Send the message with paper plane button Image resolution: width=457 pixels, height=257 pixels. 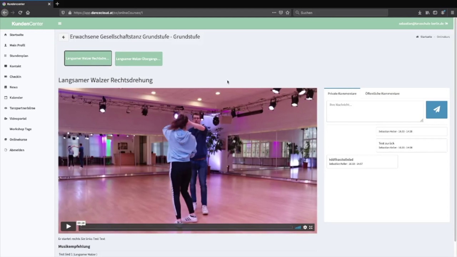(x=436, y=110)
